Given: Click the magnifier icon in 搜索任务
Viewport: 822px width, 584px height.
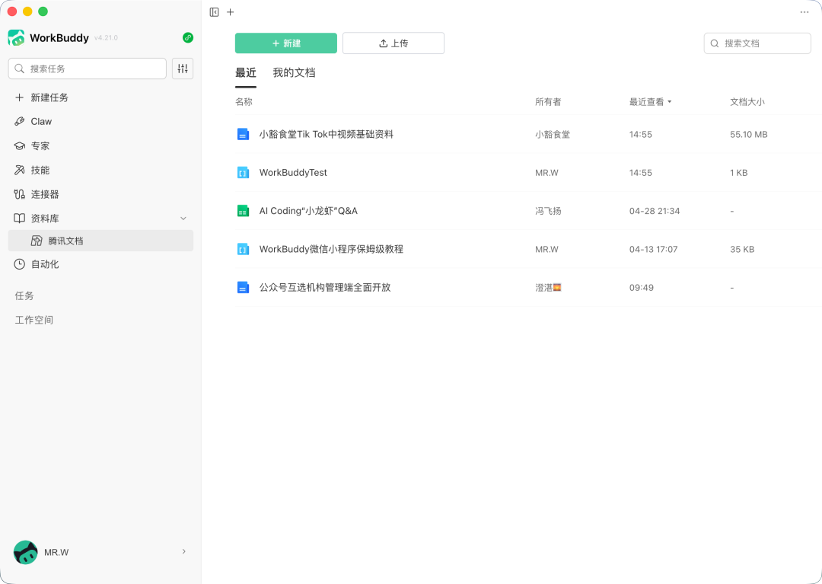Looking at the screenshot, I should pyautogui.click(x=19, y=69).
